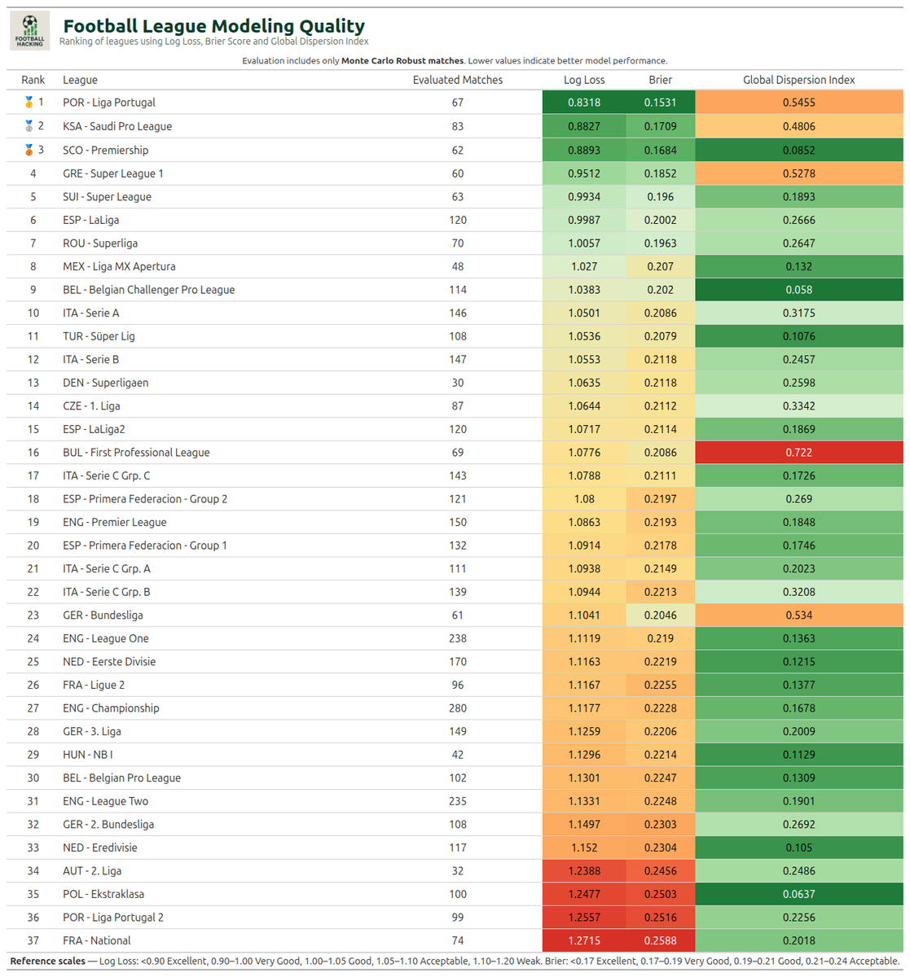
Task: Select the POL - Ekstraklasa league name
Action: point(103,894)
